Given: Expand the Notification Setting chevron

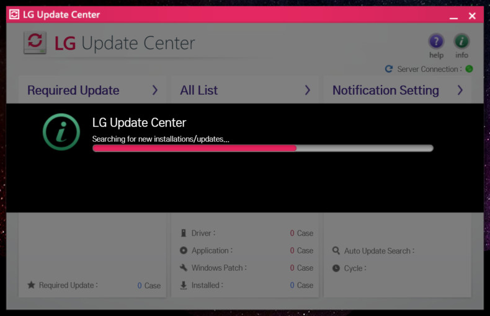Looking at the screenshot, I should pos(460,90).
